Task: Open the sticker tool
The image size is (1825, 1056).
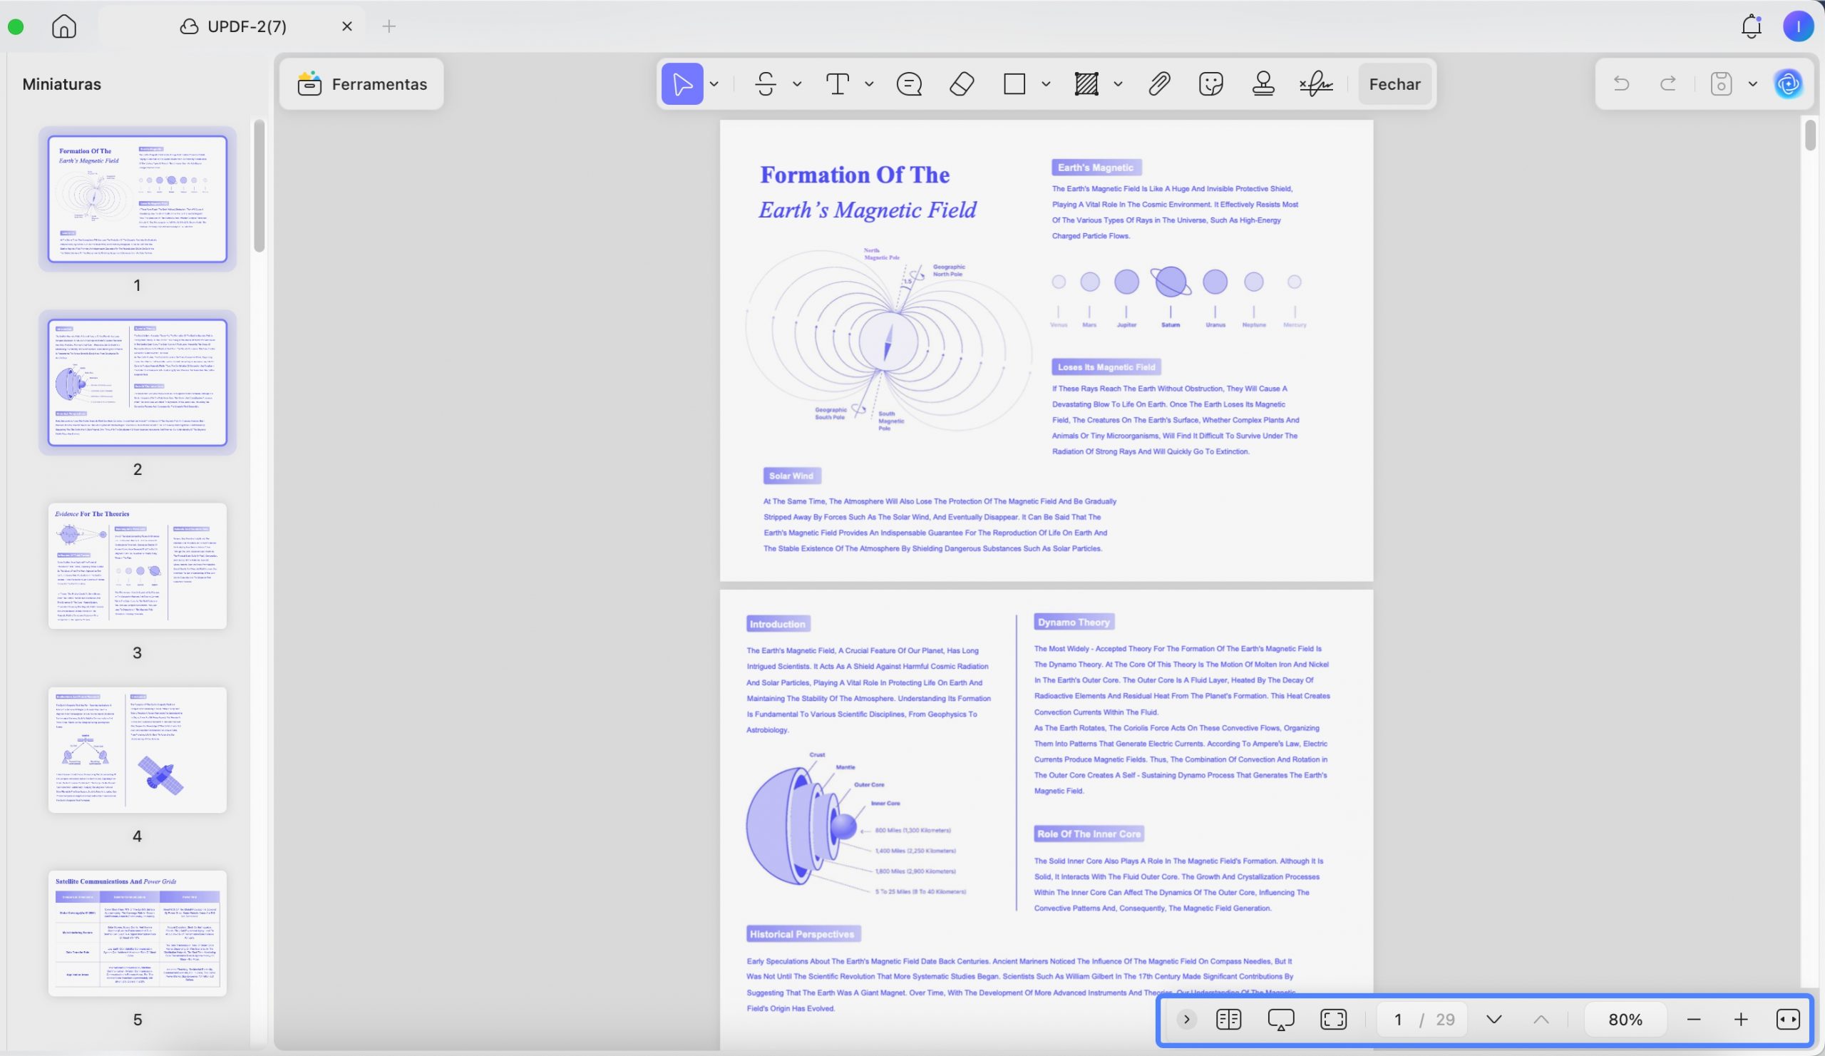Action: [x=1211, y=84]
